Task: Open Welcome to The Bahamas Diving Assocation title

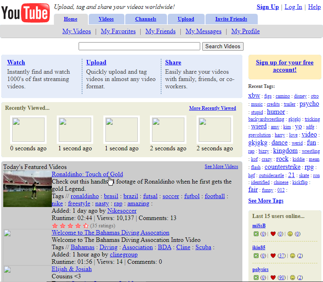Action: (110, 233)
